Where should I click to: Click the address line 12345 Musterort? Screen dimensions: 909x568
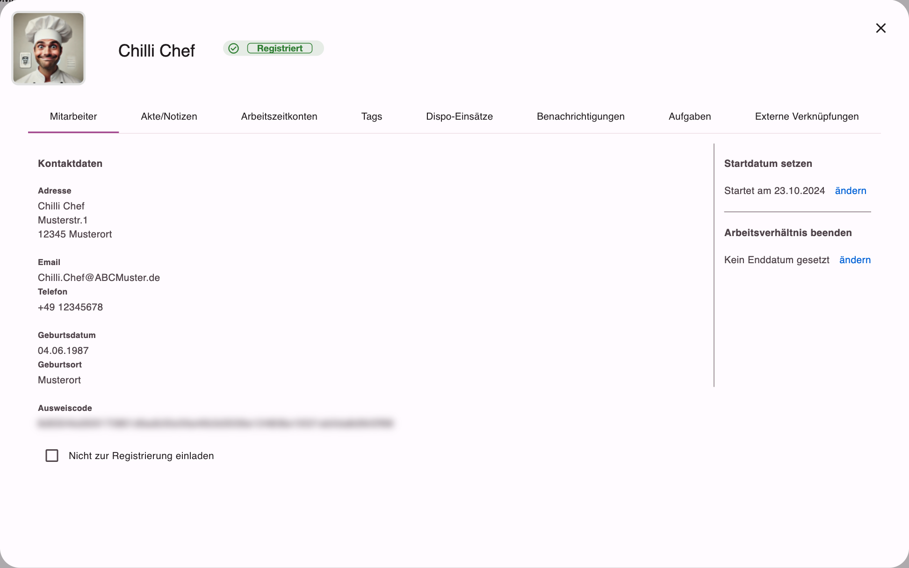coord(75,234)
